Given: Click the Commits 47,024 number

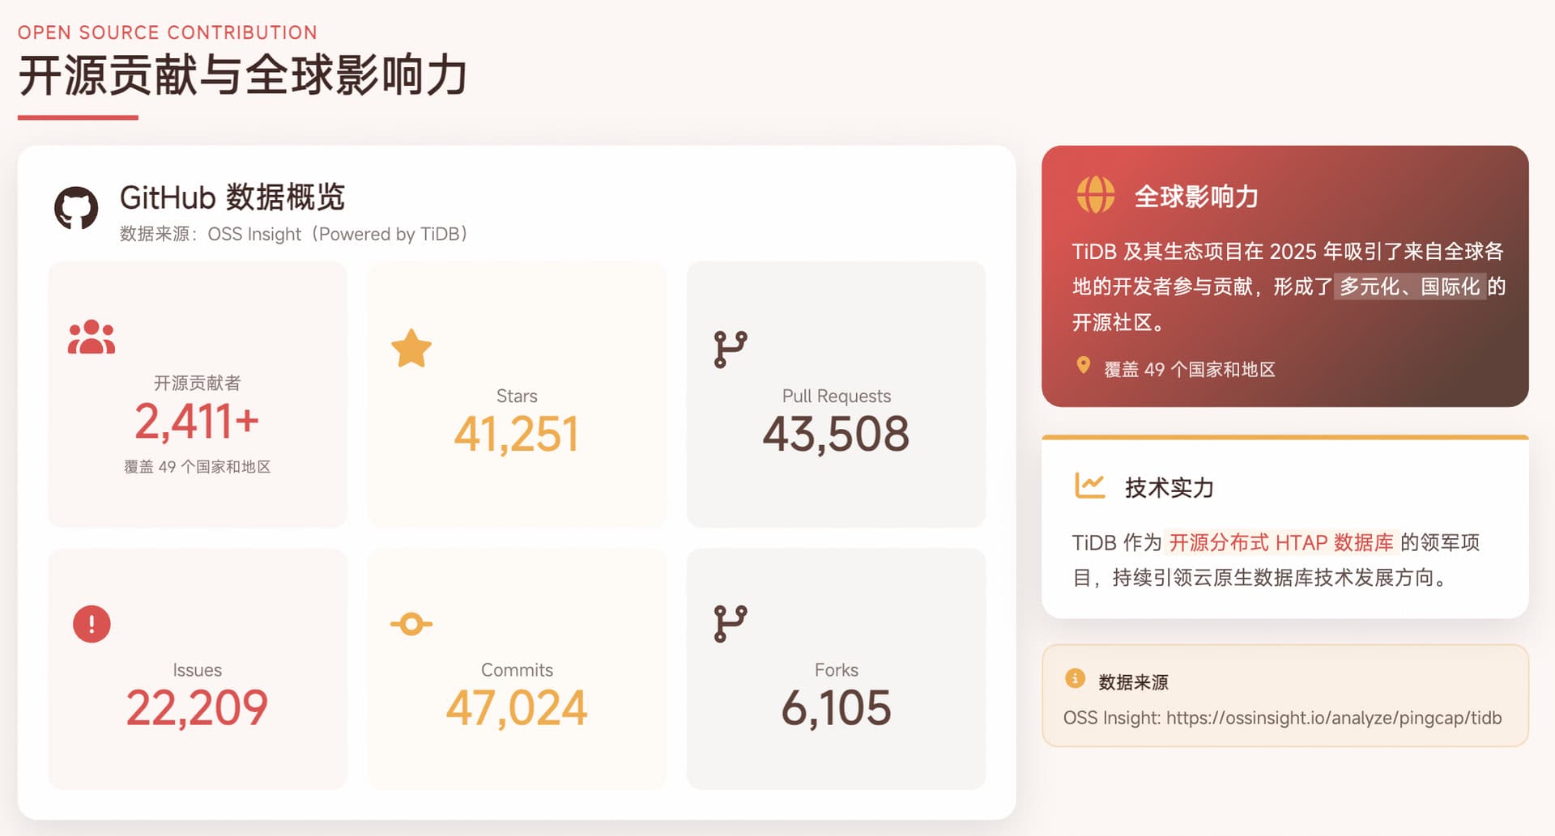Looking at the screenshot, I should pos(517,708).
